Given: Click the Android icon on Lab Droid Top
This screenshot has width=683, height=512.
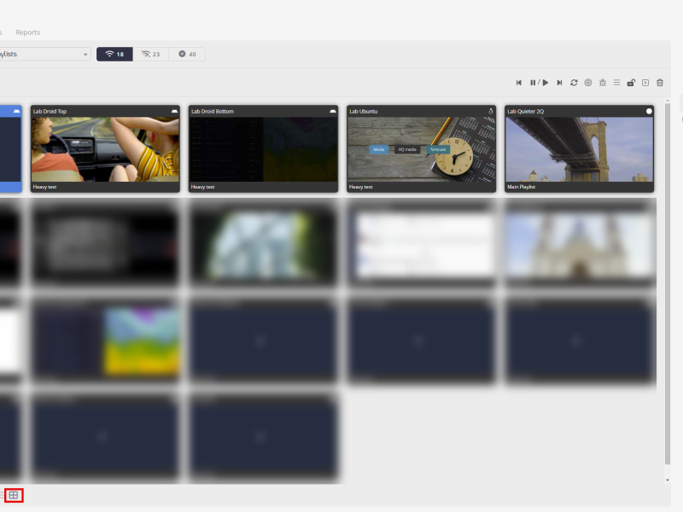Looking at the screenshot, I should pos(174,111).
